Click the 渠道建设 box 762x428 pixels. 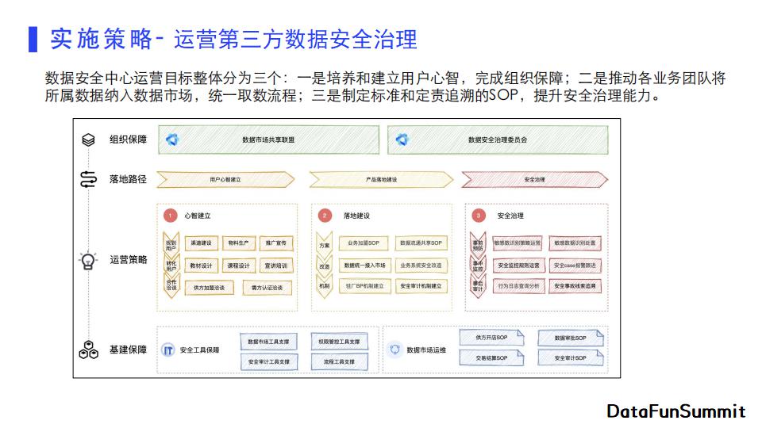coord(201,243)
